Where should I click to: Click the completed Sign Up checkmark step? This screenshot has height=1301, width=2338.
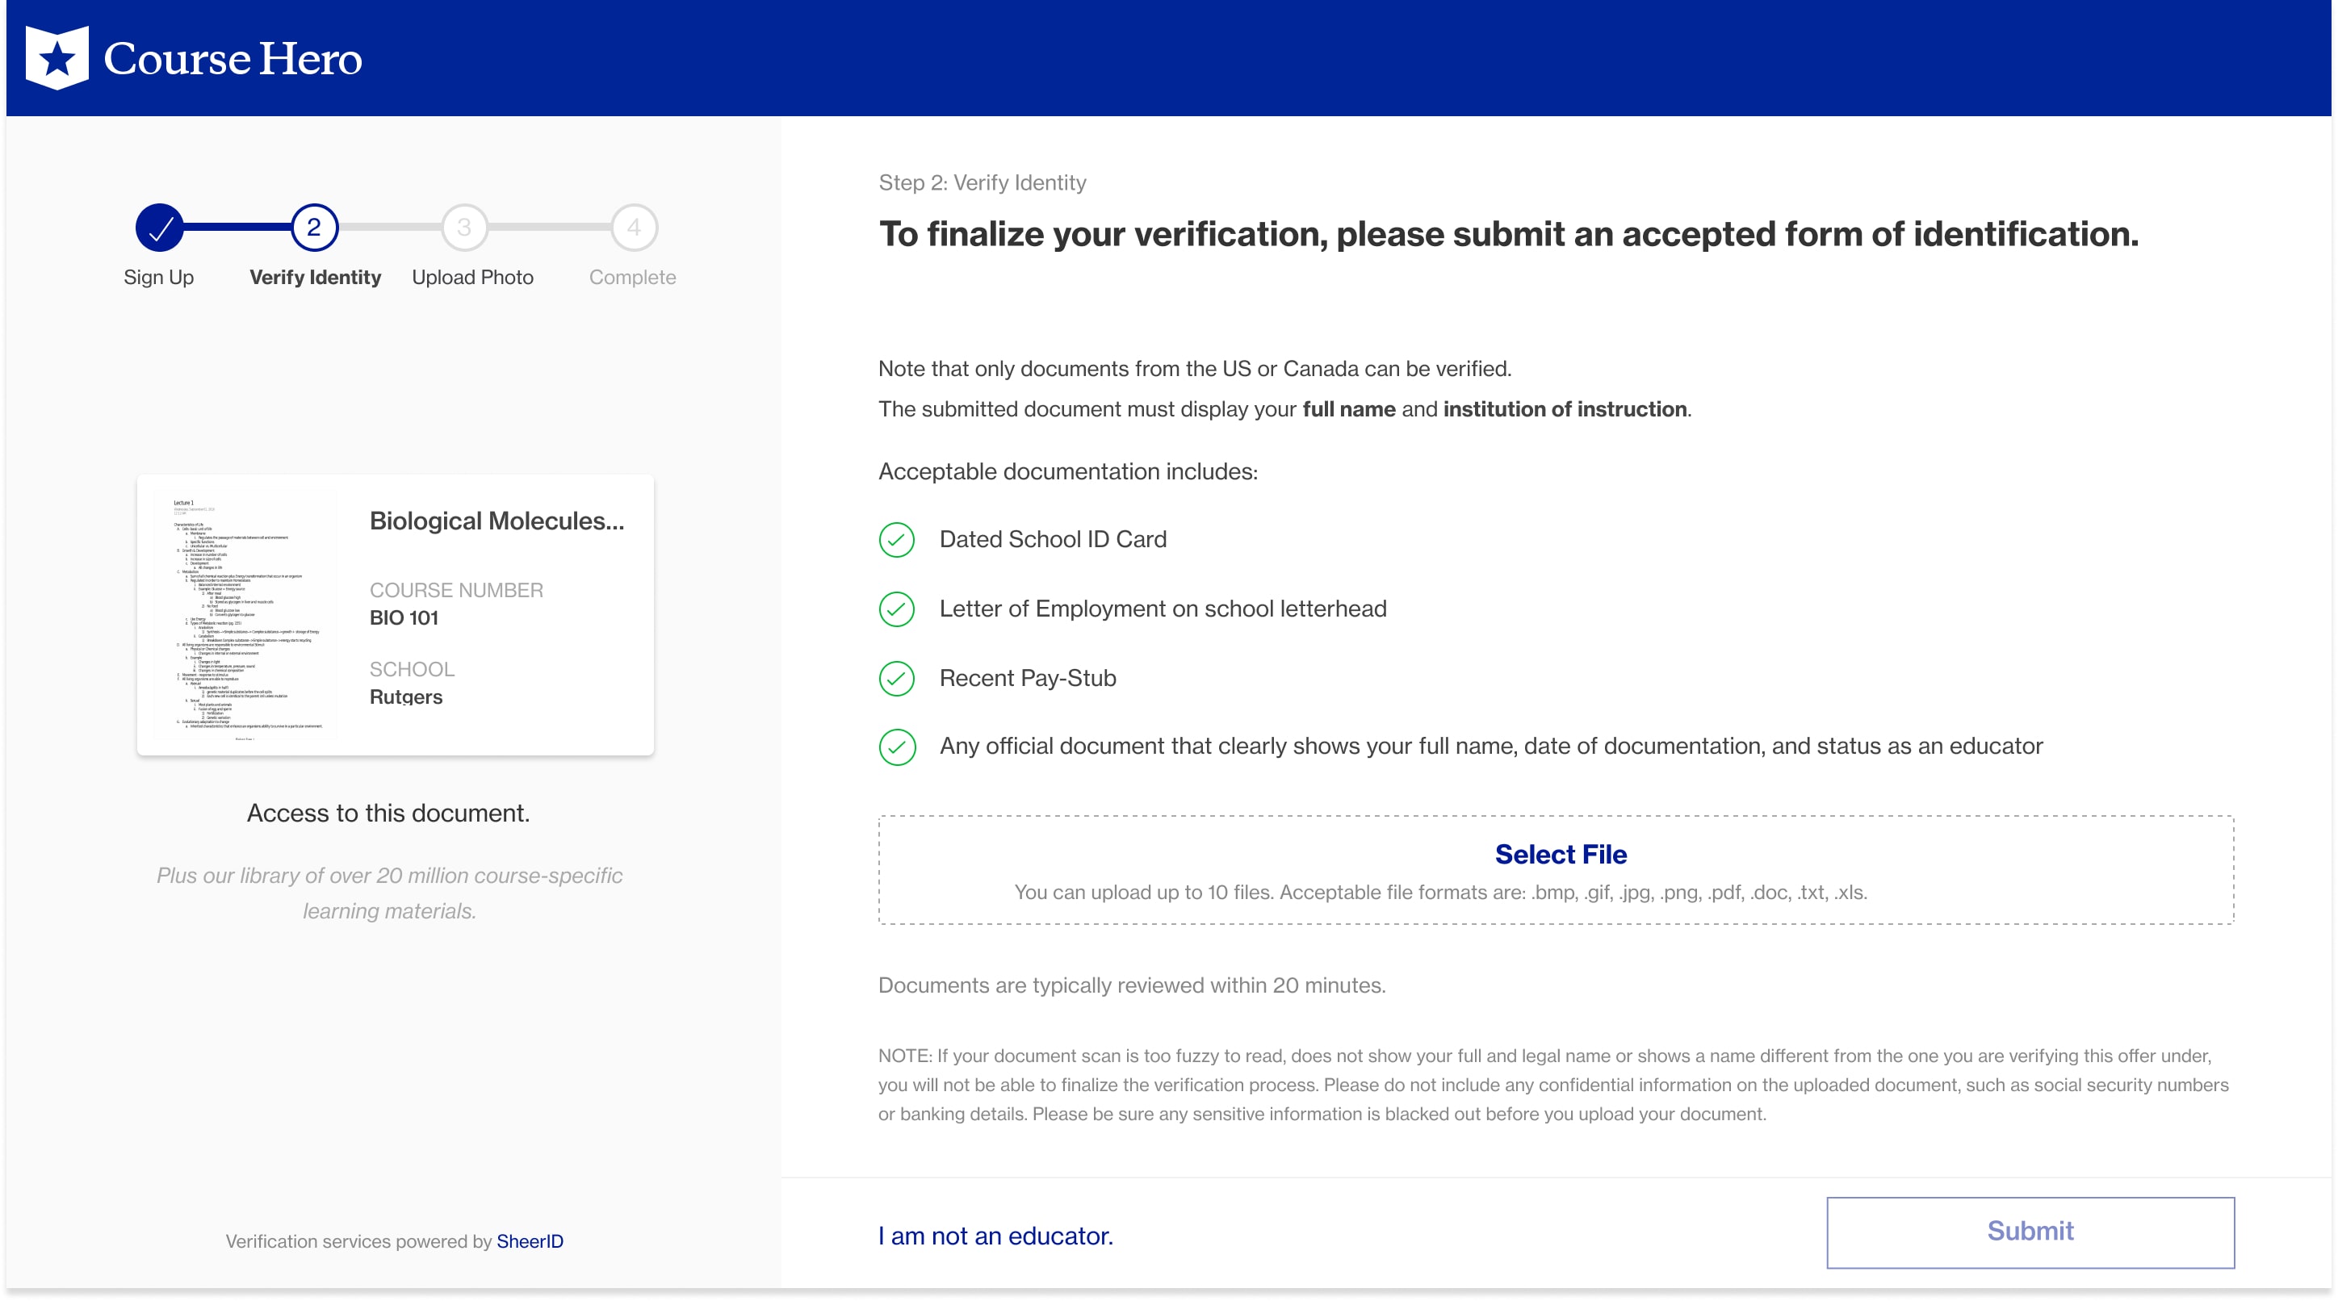click(x=160, y=228)
